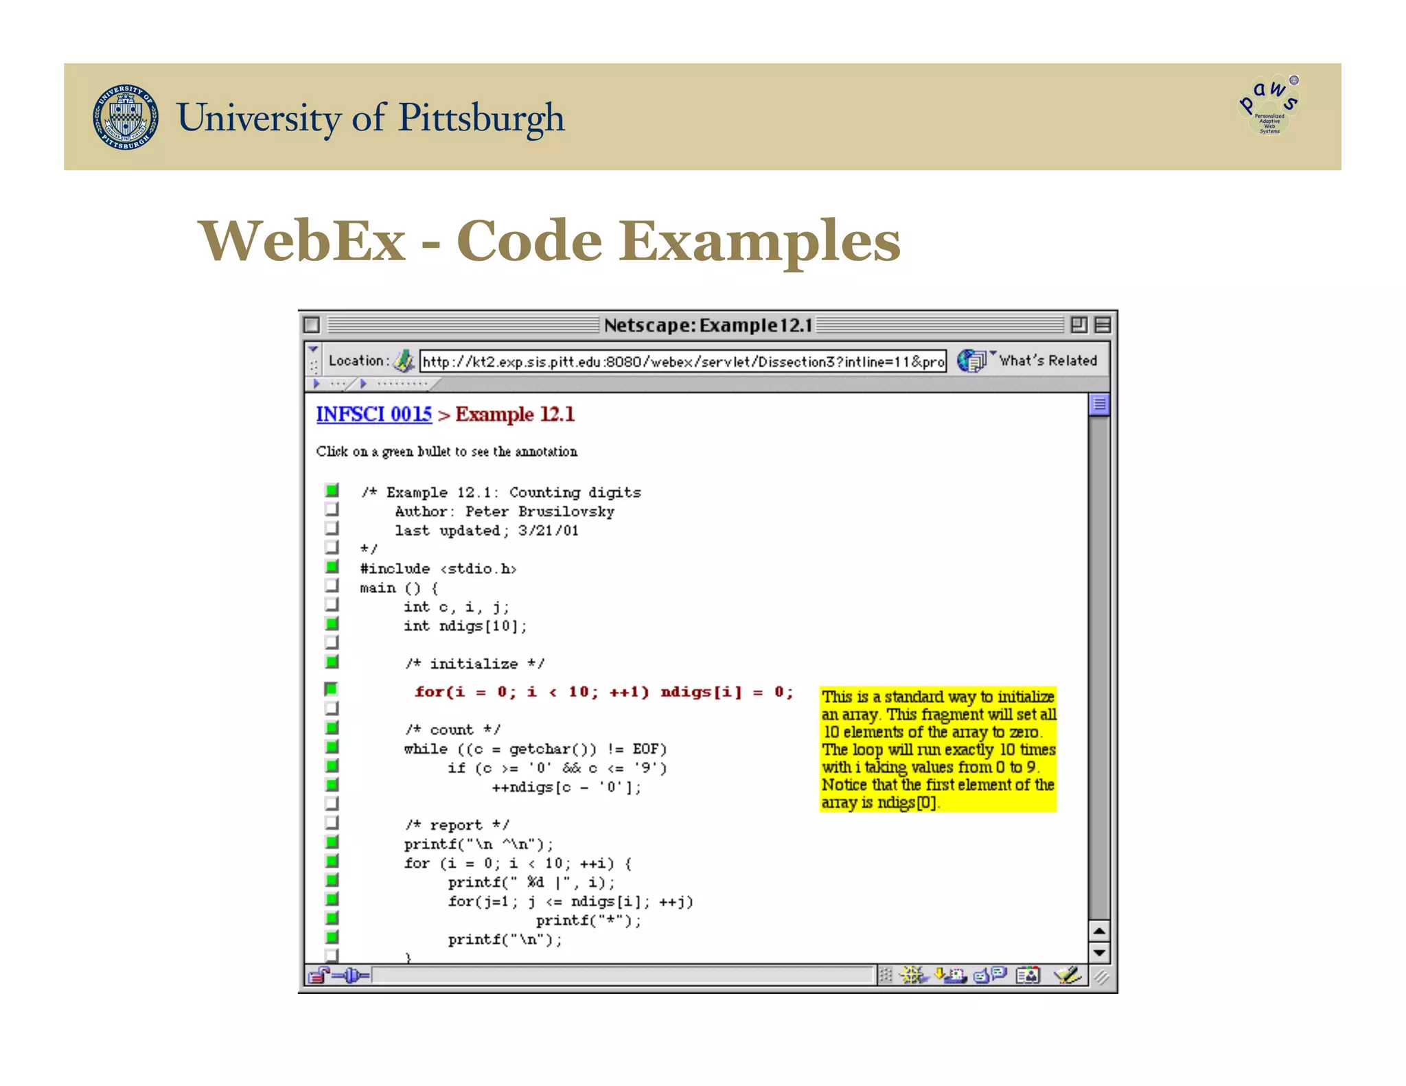Click the yellow annotation note text

click(x=938, y=749)
